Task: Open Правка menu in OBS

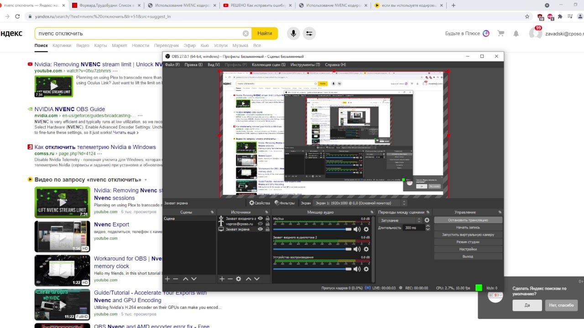Action: [x=194, y=65]
